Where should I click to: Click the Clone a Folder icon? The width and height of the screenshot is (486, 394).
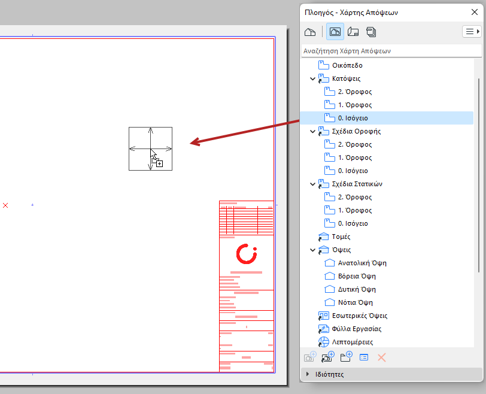pyautogui.click(x=328, y=357)
